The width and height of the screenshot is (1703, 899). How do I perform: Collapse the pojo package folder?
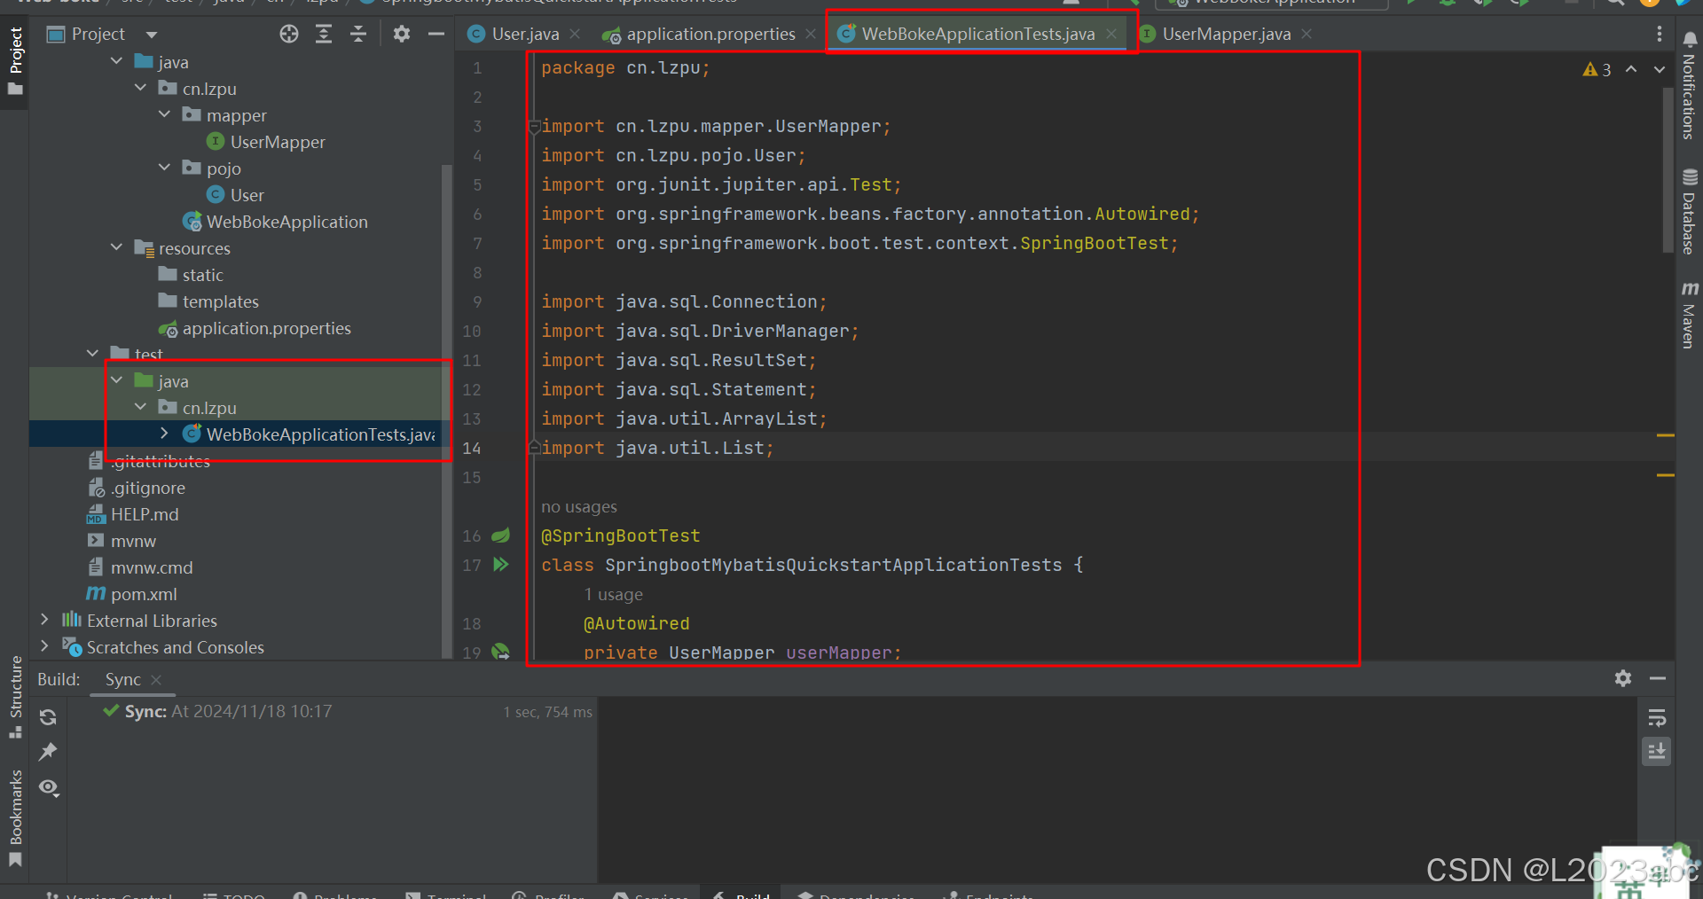coord(164,168)
